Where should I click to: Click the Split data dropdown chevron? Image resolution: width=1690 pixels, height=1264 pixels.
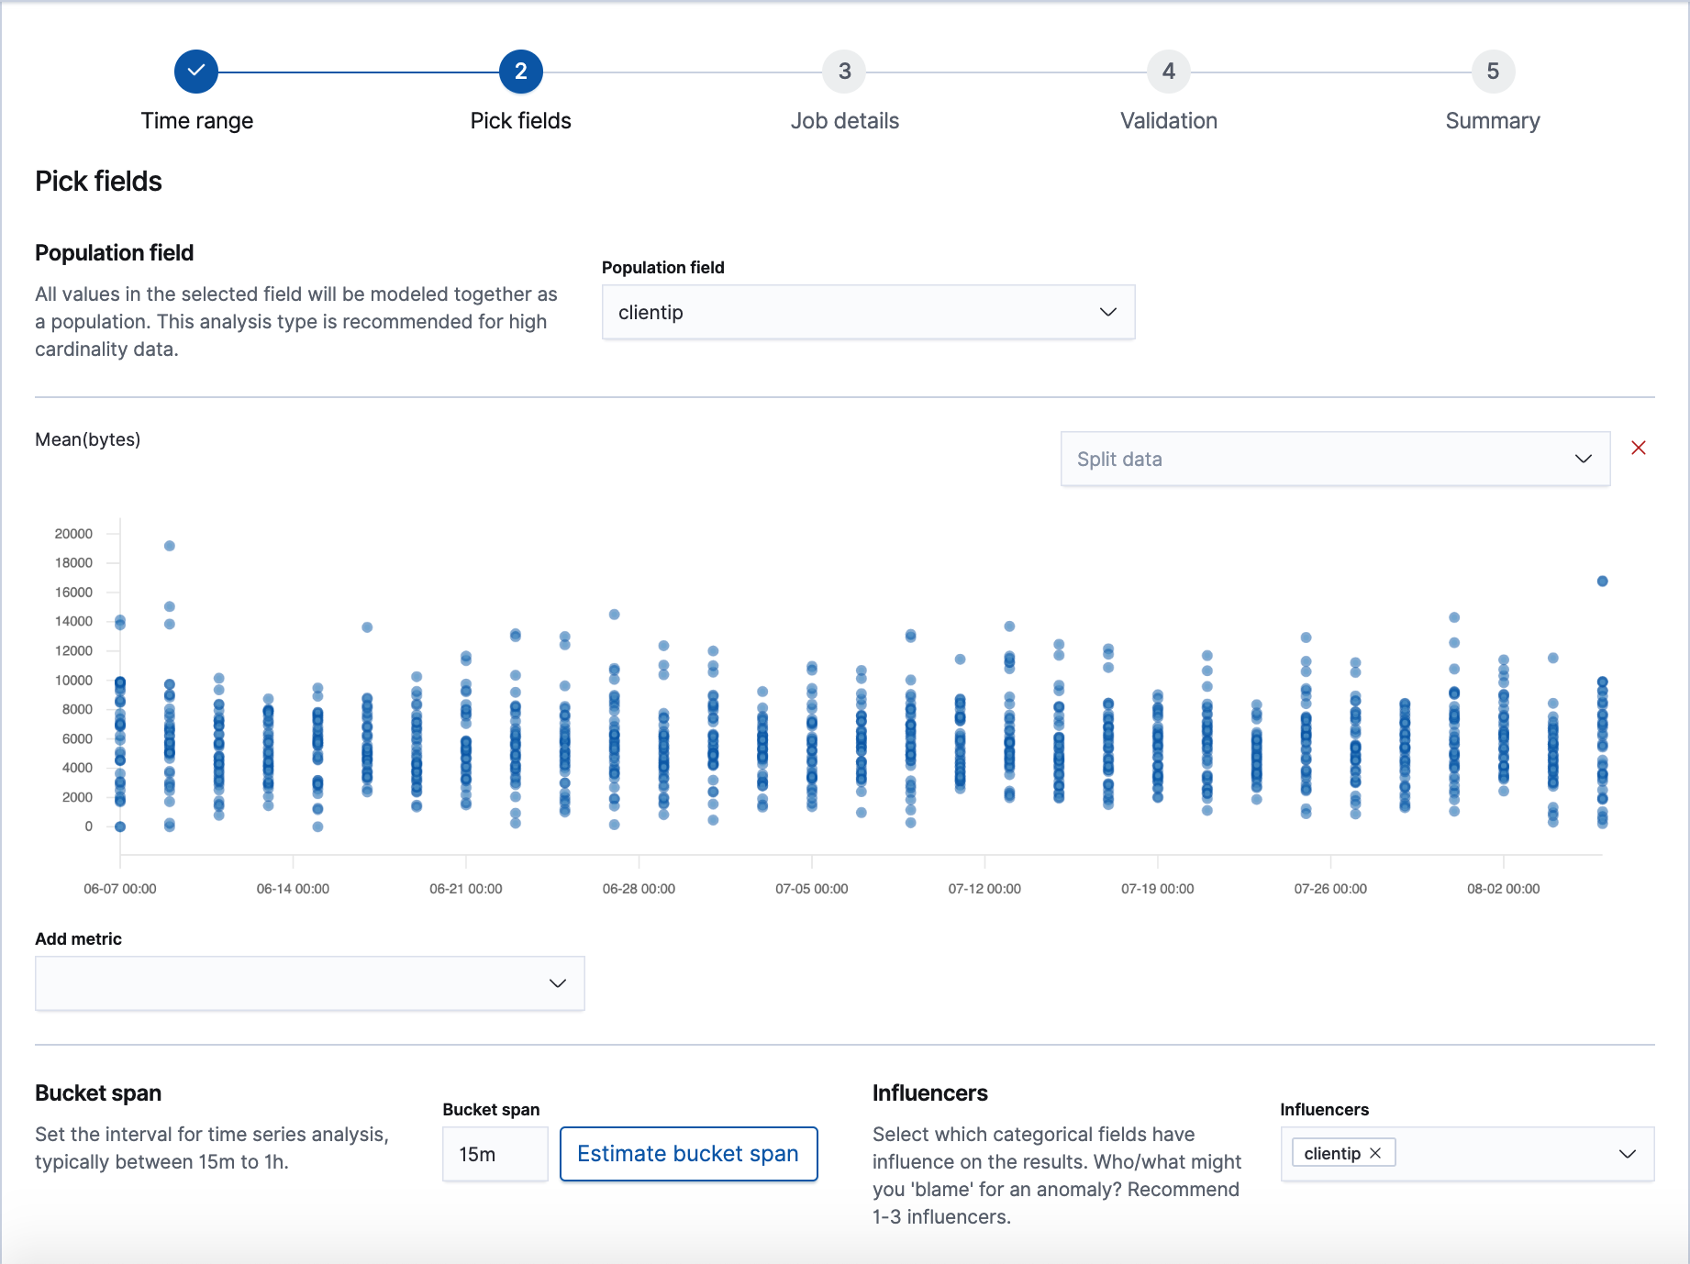[1582, 459]
